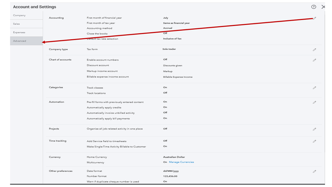Click the Accounting section edit pencil
The image size is (332, 187).
tap(314, 18)
